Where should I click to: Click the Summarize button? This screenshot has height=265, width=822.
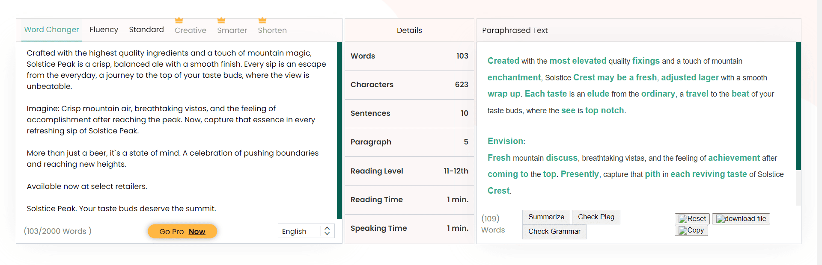546,217
